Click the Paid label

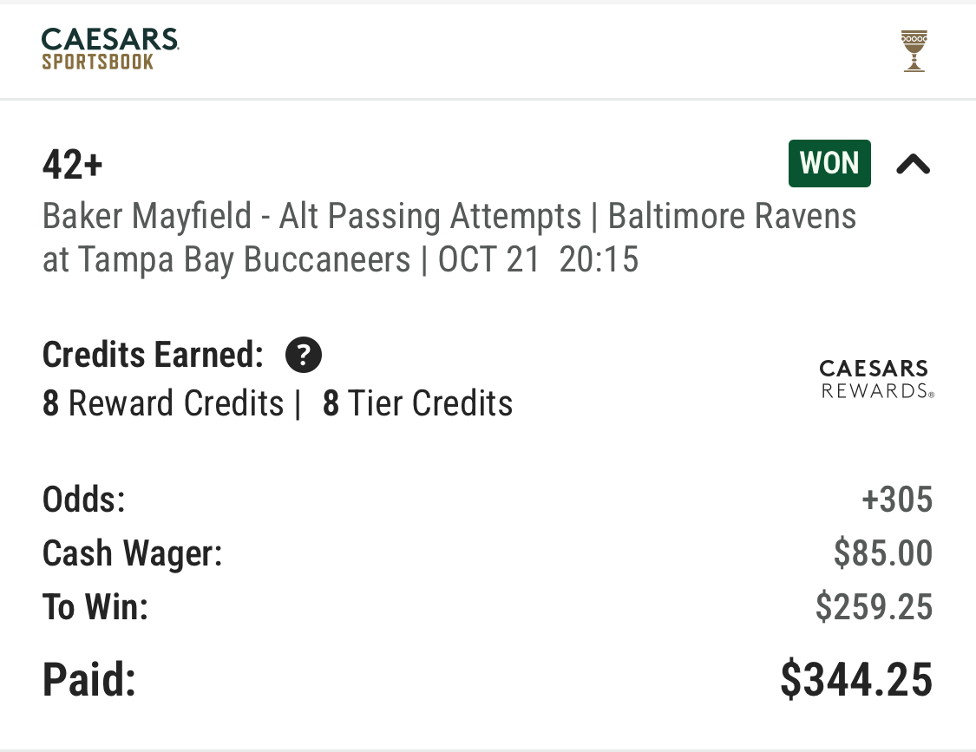click(89, 679)
